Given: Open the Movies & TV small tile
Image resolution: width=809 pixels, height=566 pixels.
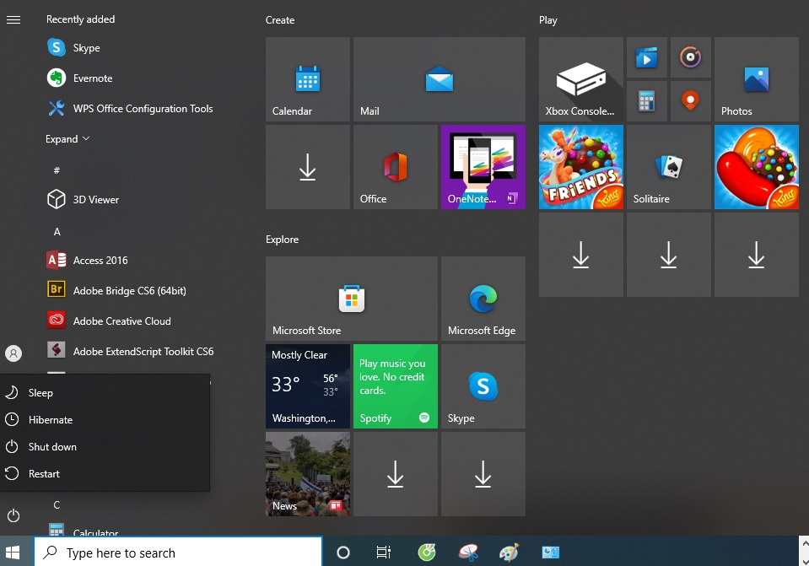Looking at the screenshot, I should 647,57.
